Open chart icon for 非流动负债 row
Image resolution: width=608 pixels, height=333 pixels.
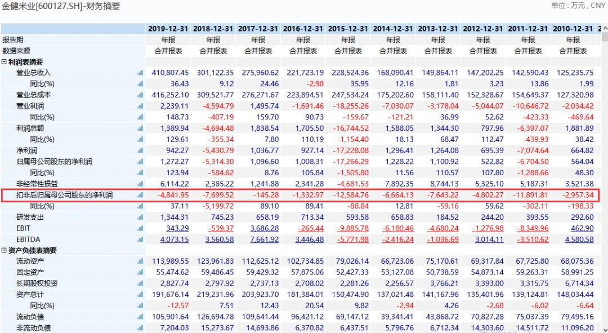tap(140, 328)
